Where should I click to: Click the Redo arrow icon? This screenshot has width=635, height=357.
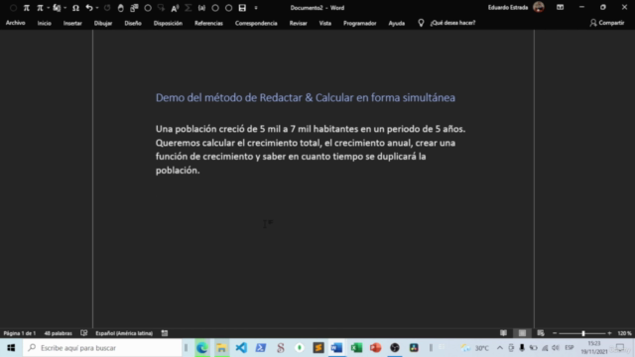(x=107, y=8)
